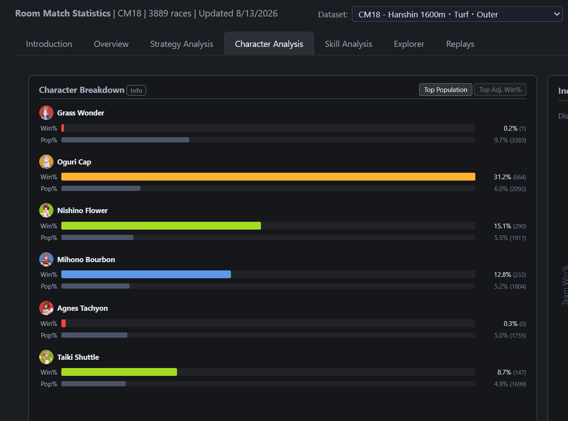Click the Oguri Cap name
This screenshot has width=568, height=421.
point(74,162)
